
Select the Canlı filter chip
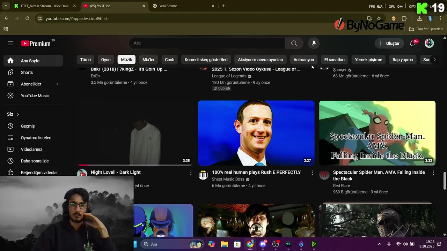click(169, 60)
